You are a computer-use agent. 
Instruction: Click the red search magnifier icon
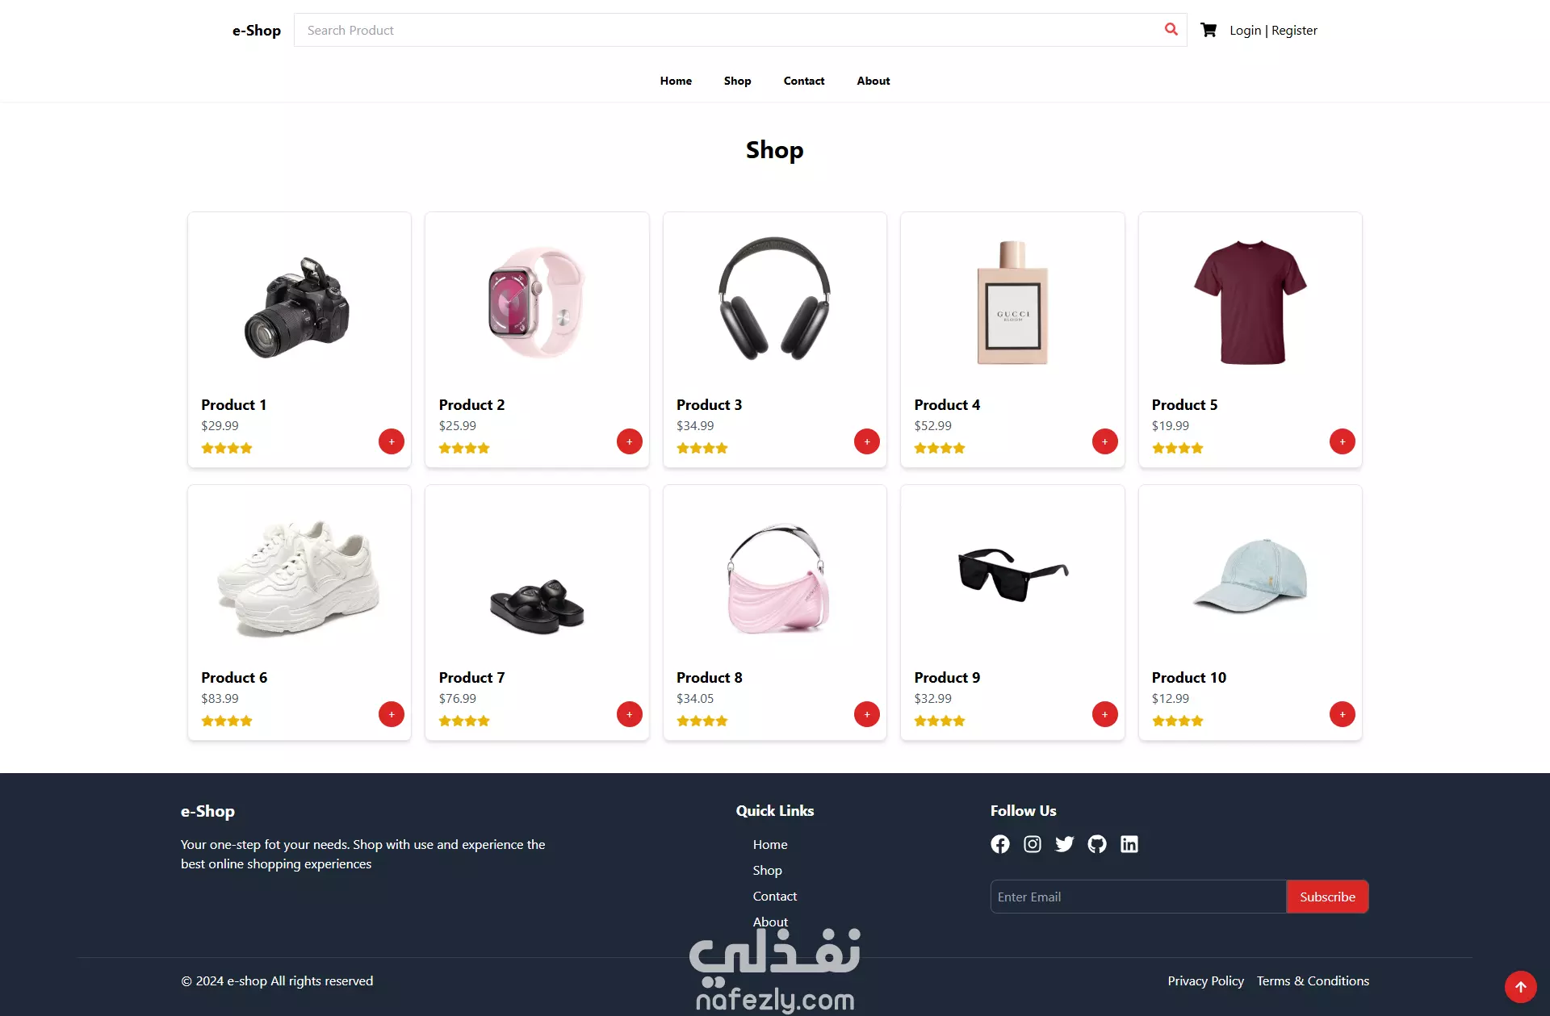click(1171, 30)
